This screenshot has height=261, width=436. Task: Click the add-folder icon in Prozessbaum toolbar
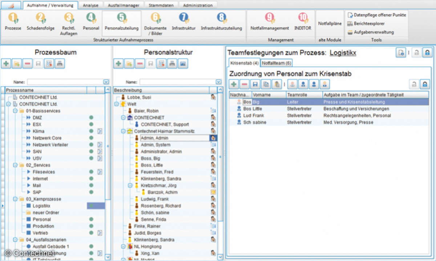17,64
